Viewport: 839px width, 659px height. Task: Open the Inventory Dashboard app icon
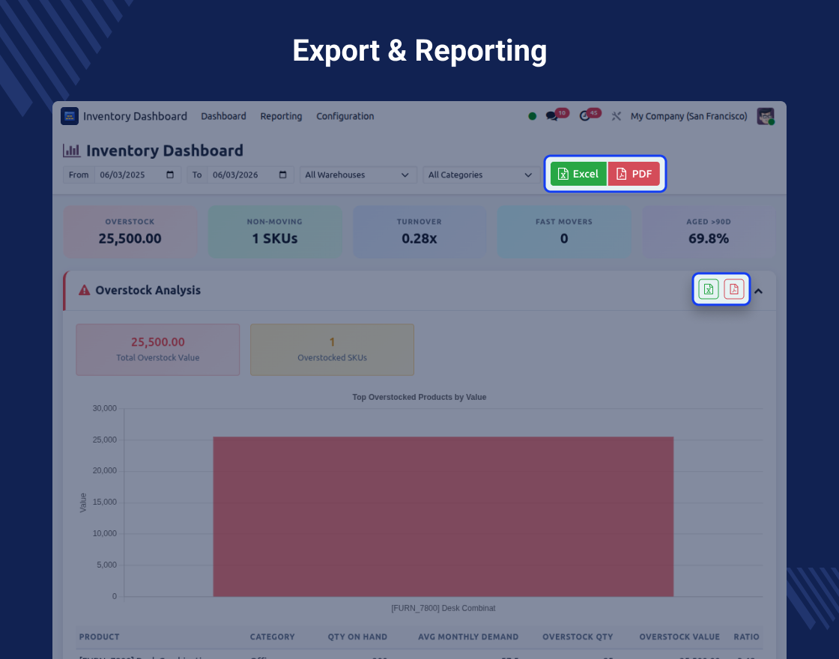70,116
